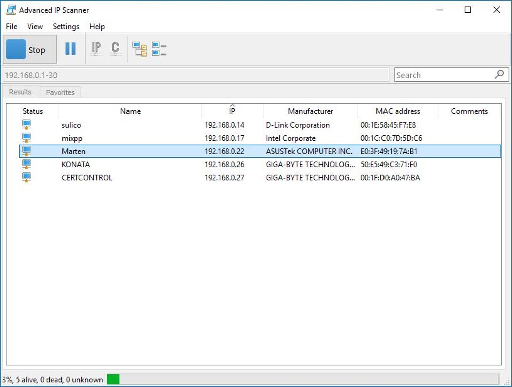Screen dimensions: 512x387
Task: Click the GIGA-BYTE manufacturer cell in KONATA row
Action: [310, 164]
